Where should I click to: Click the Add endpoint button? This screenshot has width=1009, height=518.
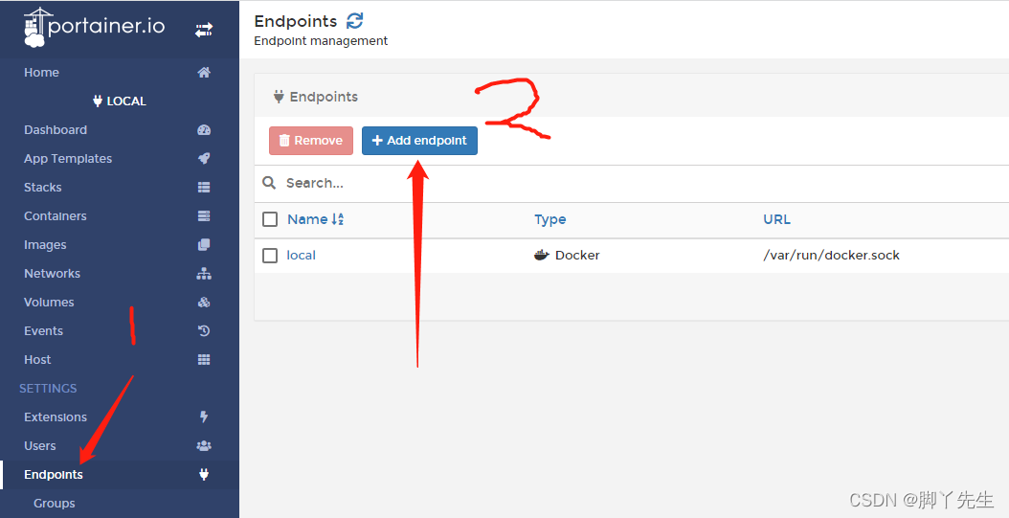click(x=419, y=141)
